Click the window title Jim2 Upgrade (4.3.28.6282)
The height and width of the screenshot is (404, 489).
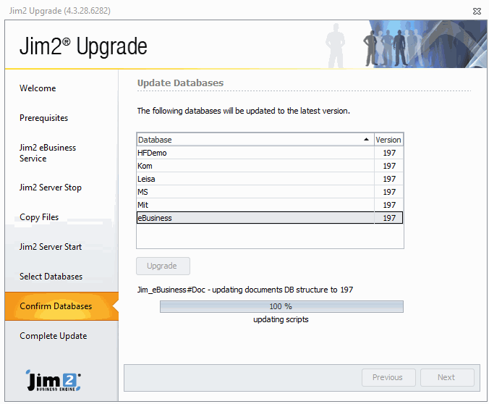click(x=60, y=11)
